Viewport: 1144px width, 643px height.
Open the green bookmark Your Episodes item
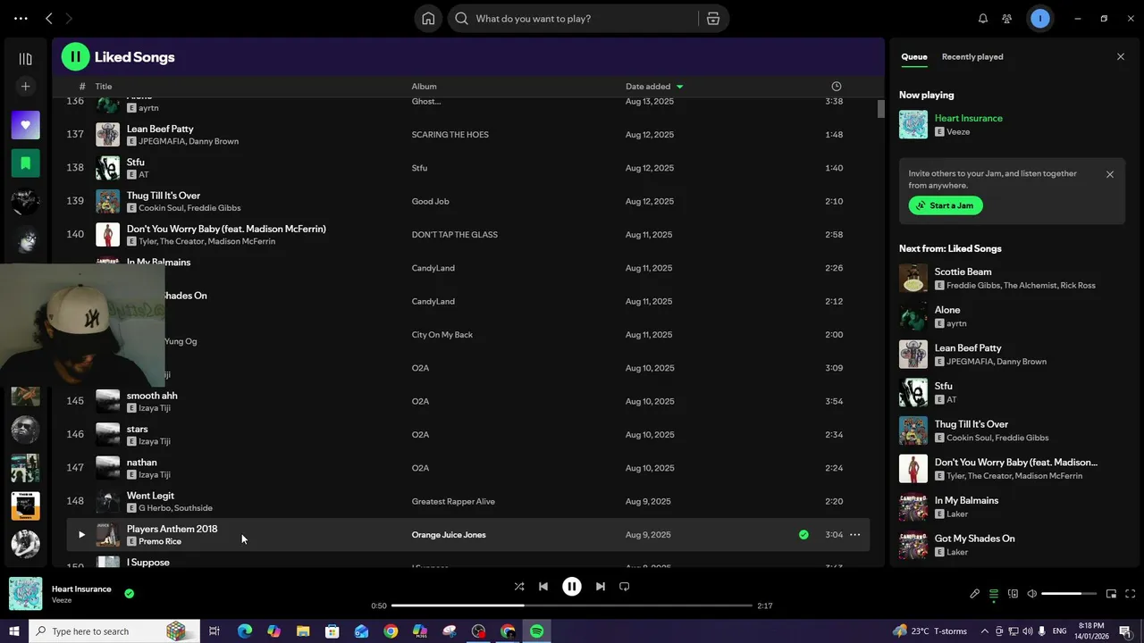coord(25,163)
